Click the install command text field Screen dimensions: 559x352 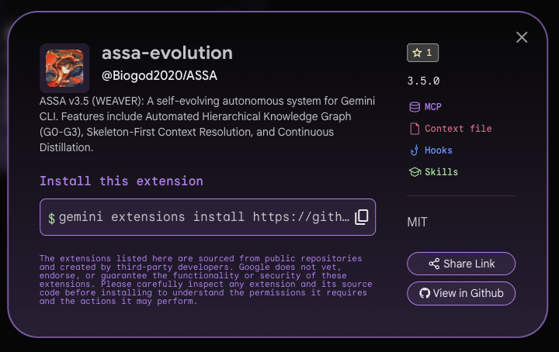pos(207,217)
